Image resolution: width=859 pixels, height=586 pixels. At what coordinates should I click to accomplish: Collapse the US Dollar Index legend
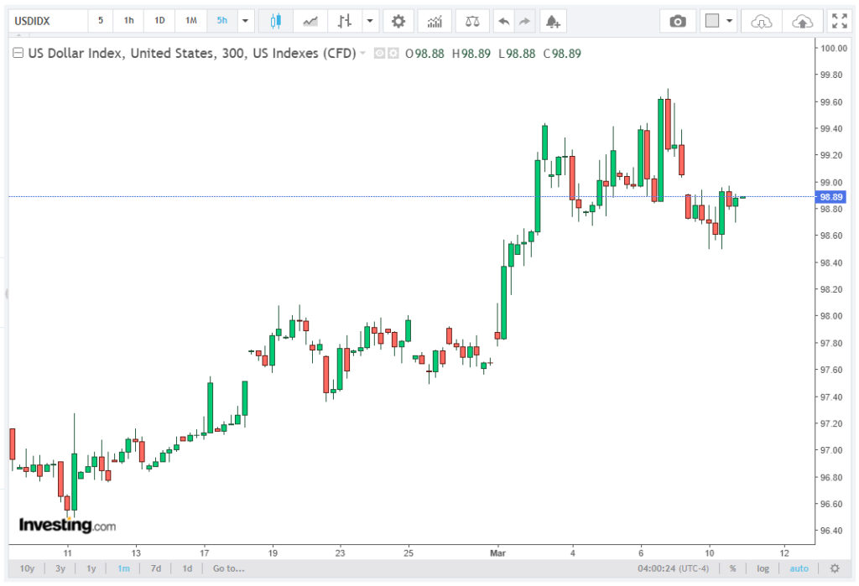coord(18,54)
